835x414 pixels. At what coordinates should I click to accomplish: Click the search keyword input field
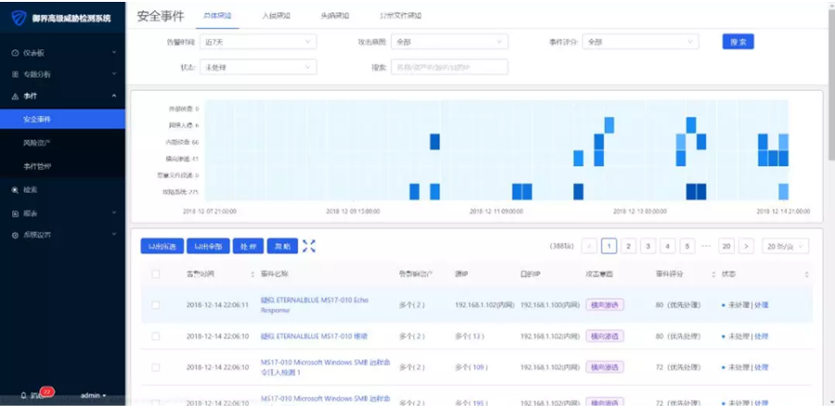[x=450, y=67]
